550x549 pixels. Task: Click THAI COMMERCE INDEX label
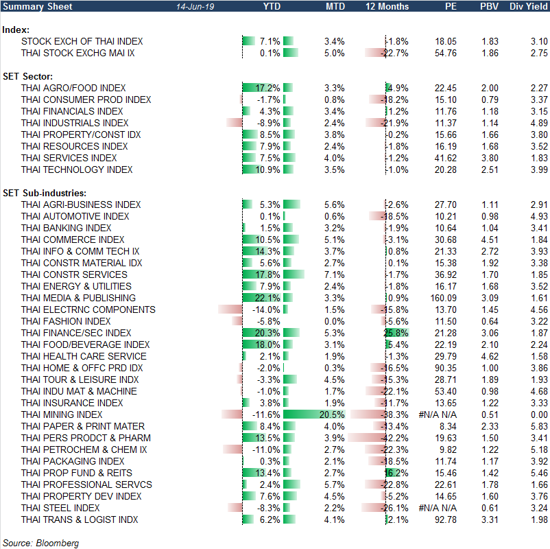pos(73,240)
